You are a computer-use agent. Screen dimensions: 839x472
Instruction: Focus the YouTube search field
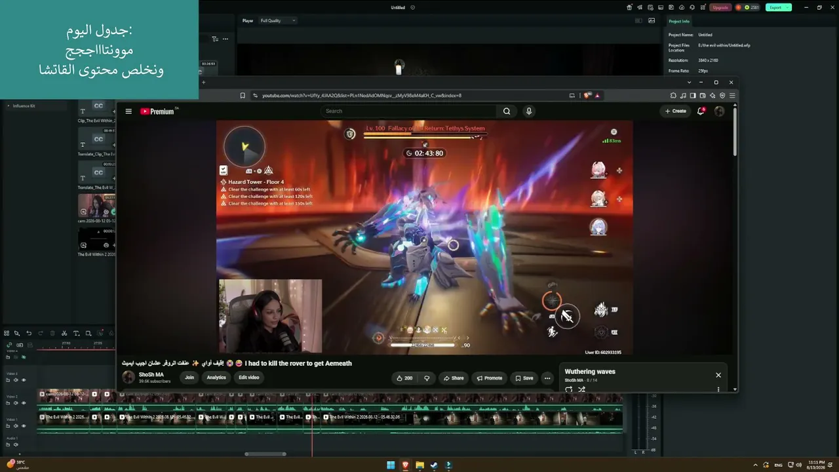tap(410, 111)
